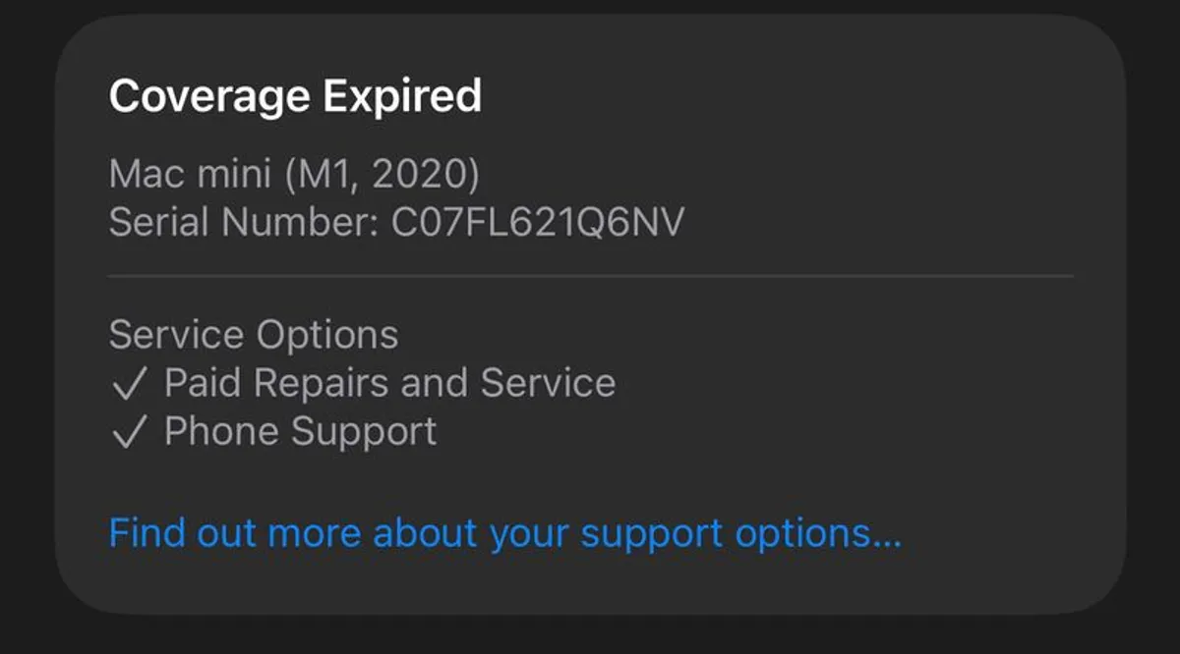Select the serial number C07FL621Q6NV

[538, 223]
